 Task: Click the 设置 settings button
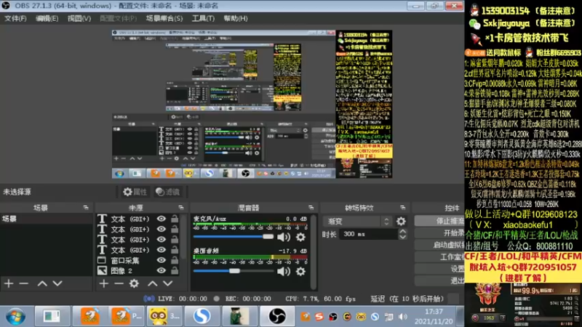tap(439, 268)
